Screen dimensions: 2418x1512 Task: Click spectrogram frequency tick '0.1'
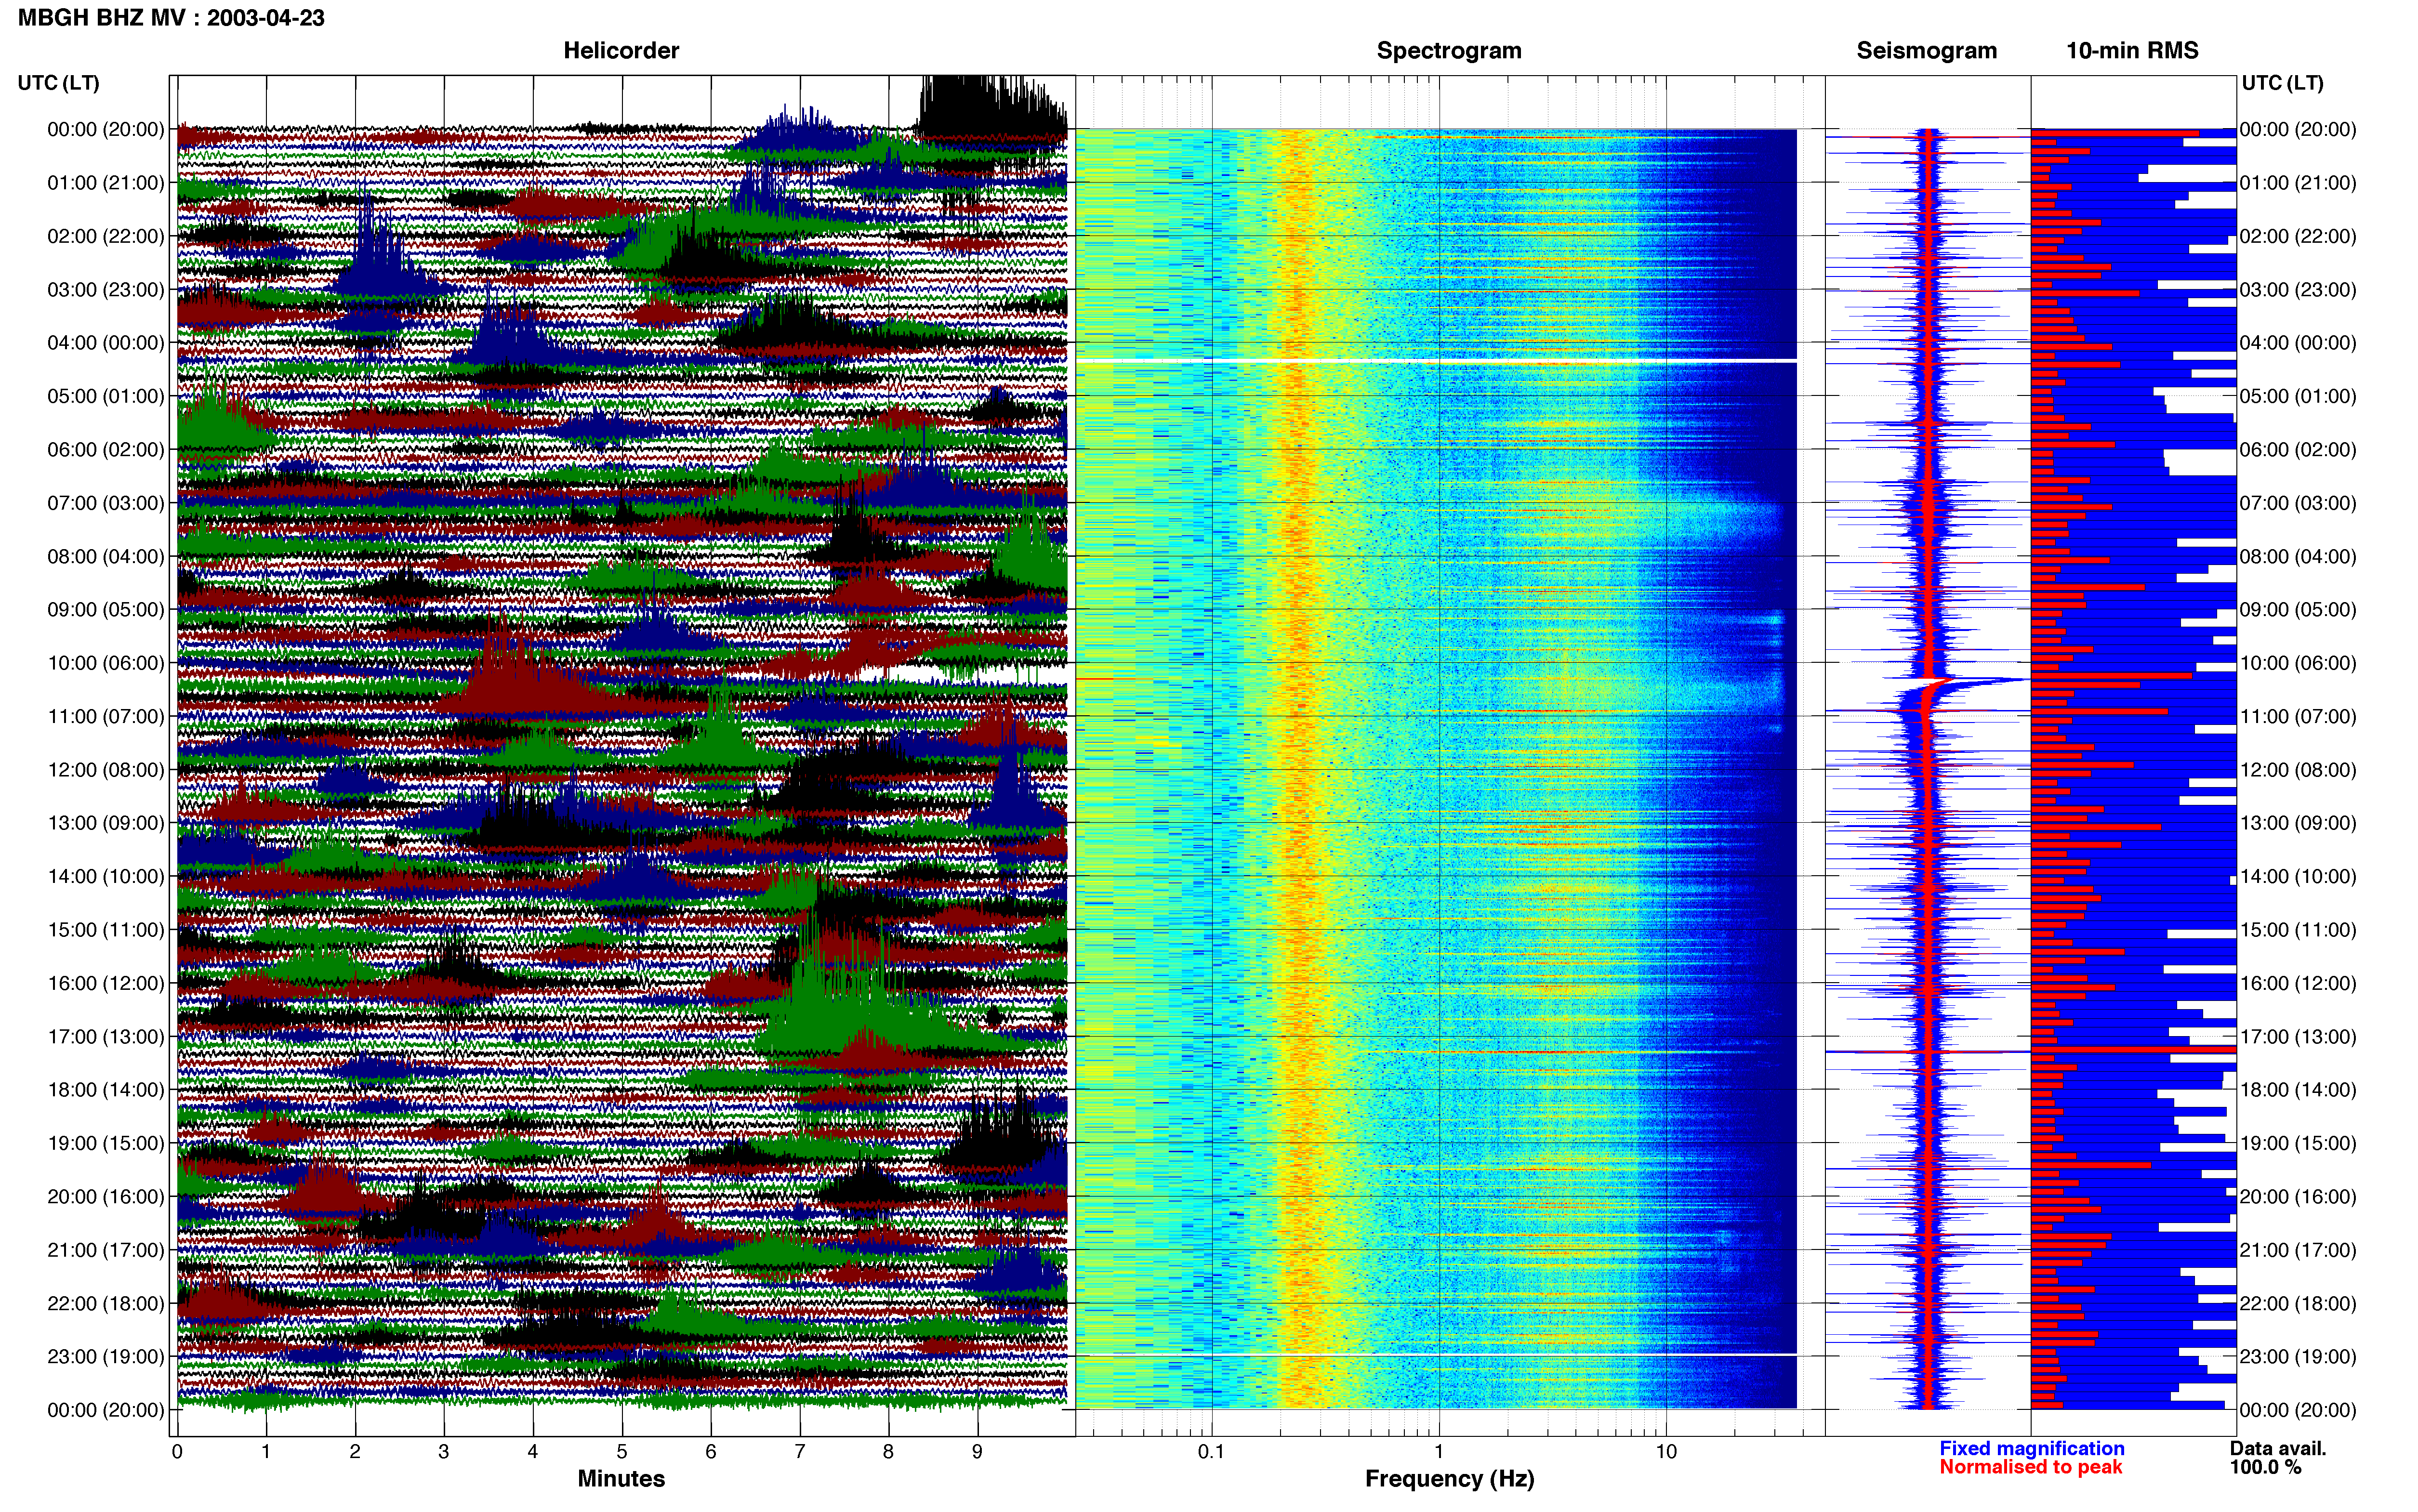[x=1211, y=1452]
